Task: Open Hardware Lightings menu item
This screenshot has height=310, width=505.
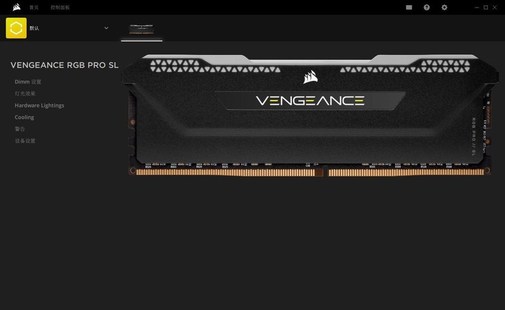Action: point(39,105)
